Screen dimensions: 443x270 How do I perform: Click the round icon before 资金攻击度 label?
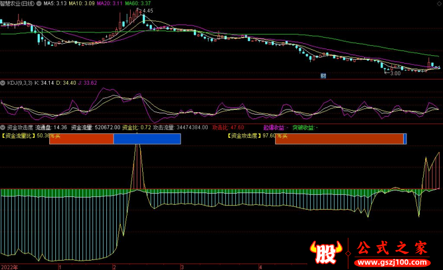tap(3, 127)
